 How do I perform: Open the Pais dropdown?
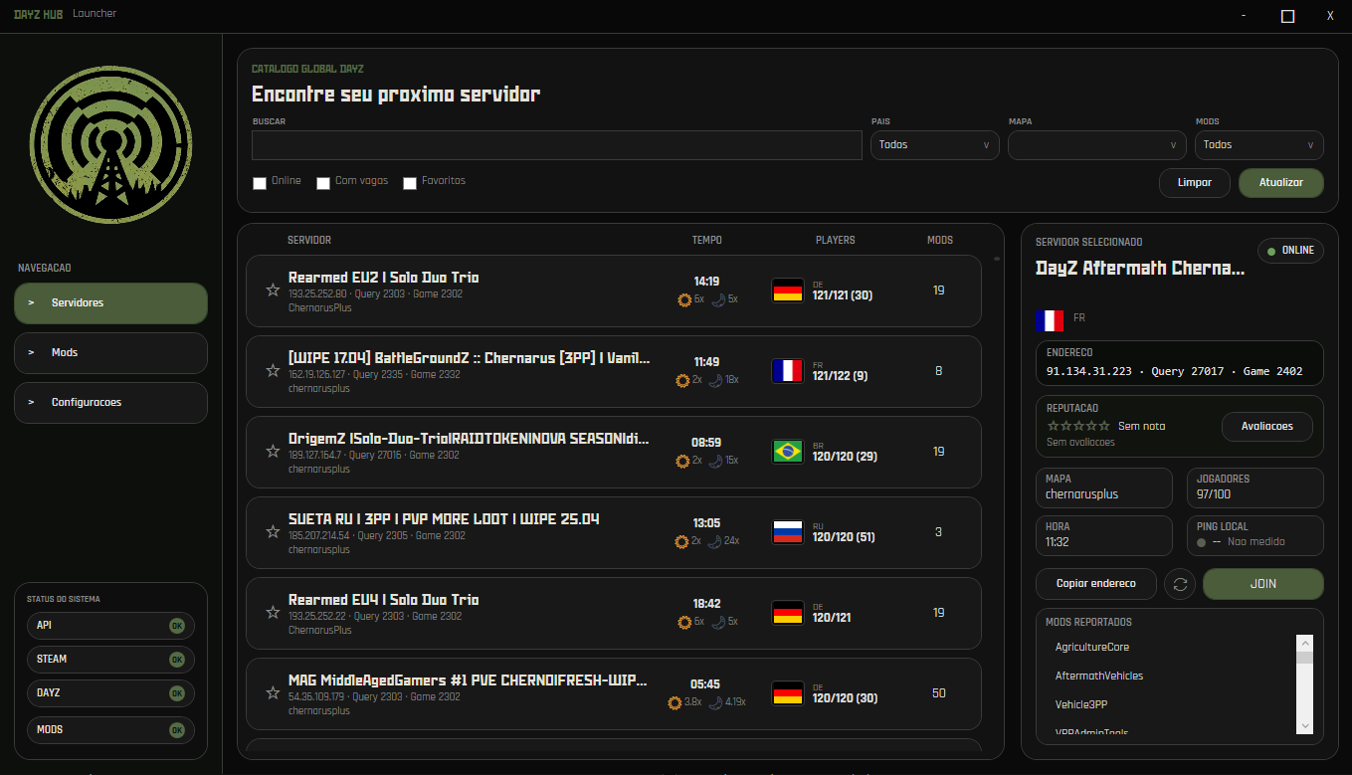click(935, 145)
